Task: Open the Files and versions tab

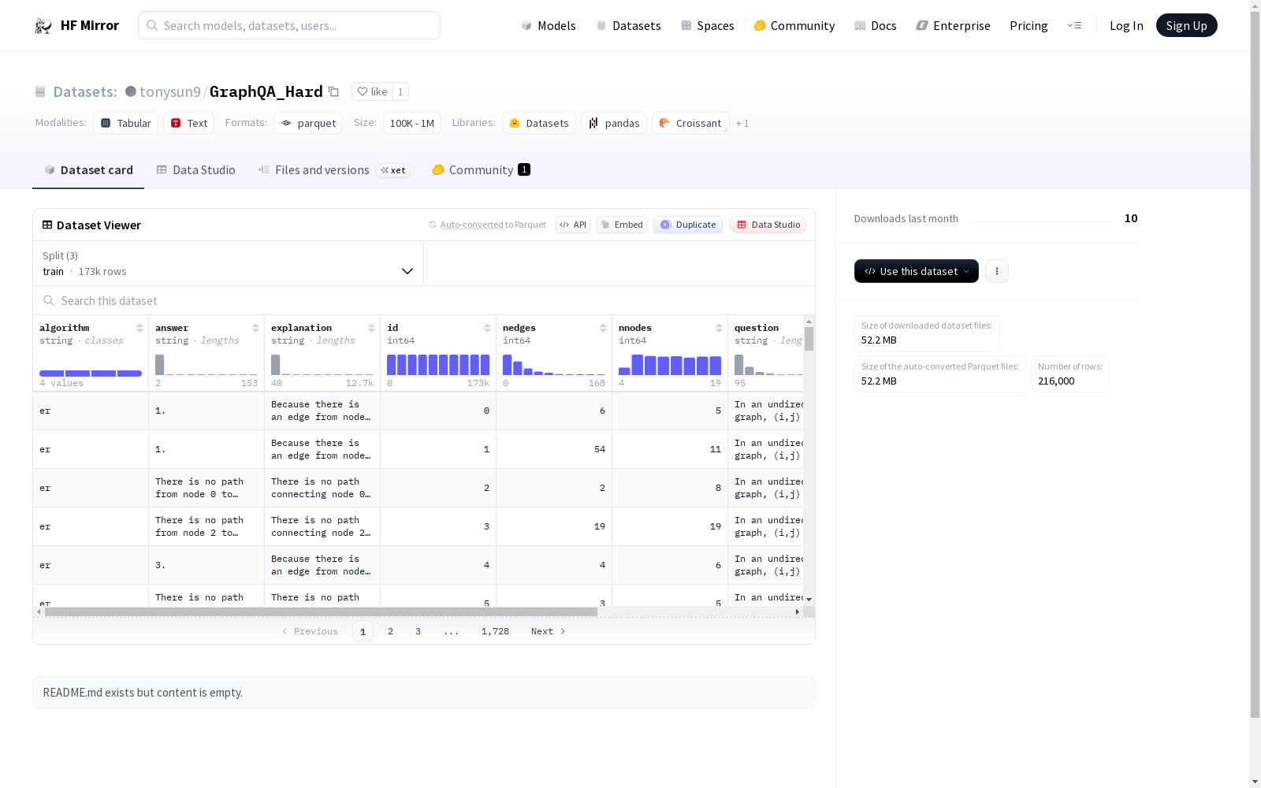Action: [x=333, y=170]
